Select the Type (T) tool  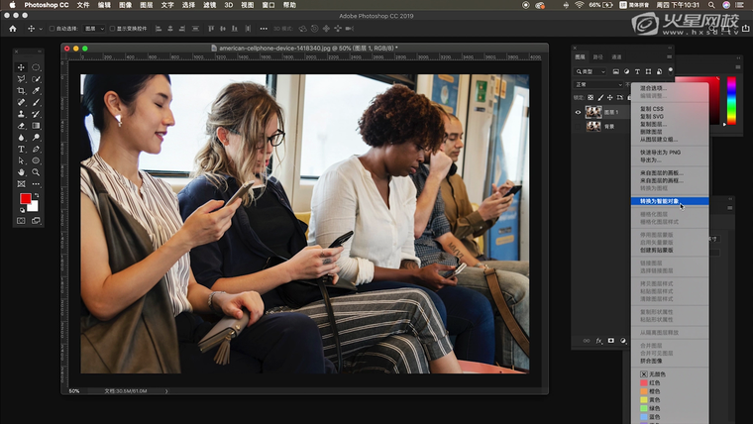coord(21,149)
